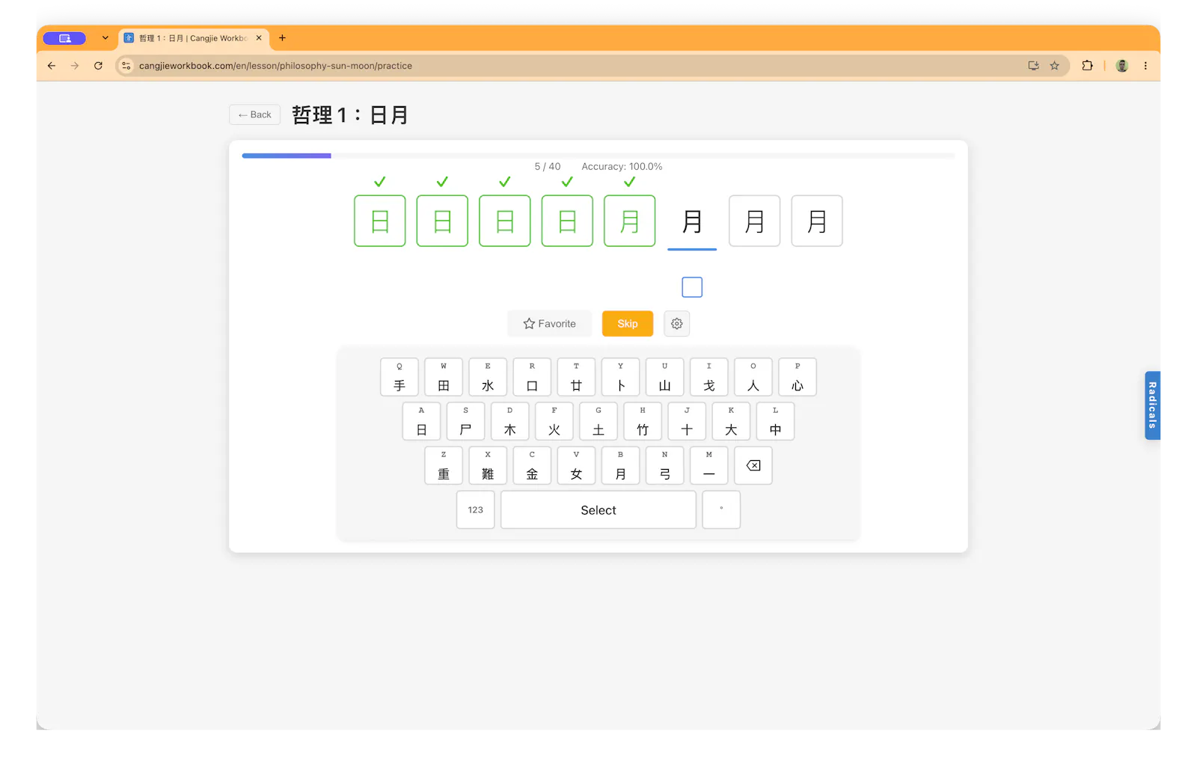Navigate back in browser history
This screenshot has width=1197, height=778.
tap(52, 66)
